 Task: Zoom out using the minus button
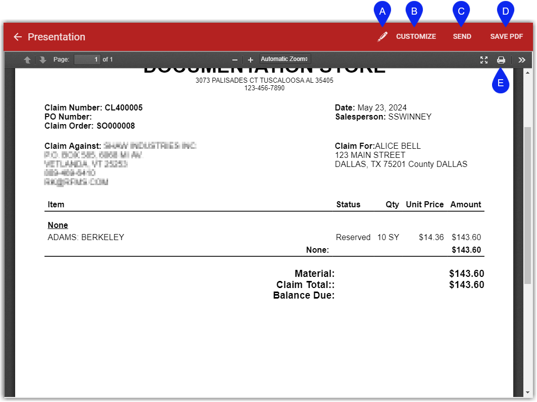point(235,60)
